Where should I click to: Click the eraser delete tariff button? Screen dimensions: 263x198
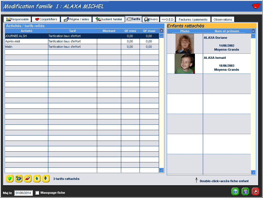pyautogui.click(x=28, y=178)
